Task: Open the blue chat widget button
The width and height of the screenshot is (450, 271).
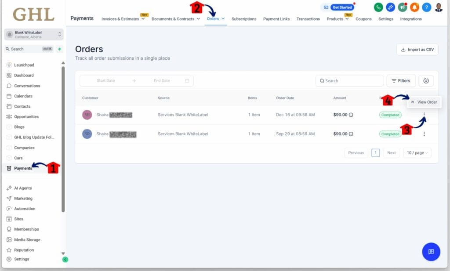Action: pos(431,252)
